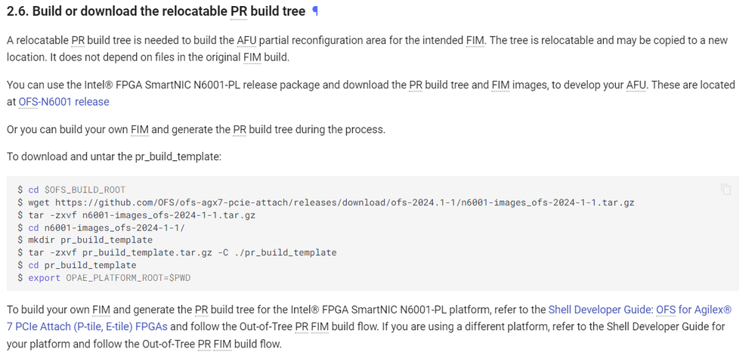Click the "Or you can build your own FIM" sentence
The image size is (755, 358).
(76, 129)
